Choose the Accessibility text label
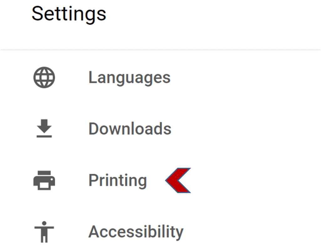This screenshot has width=321, height=251. pyautogui.click(x=136, y=232)
